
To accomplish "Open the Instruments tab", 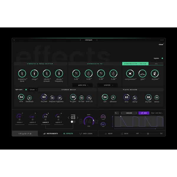I will point(50,134).
